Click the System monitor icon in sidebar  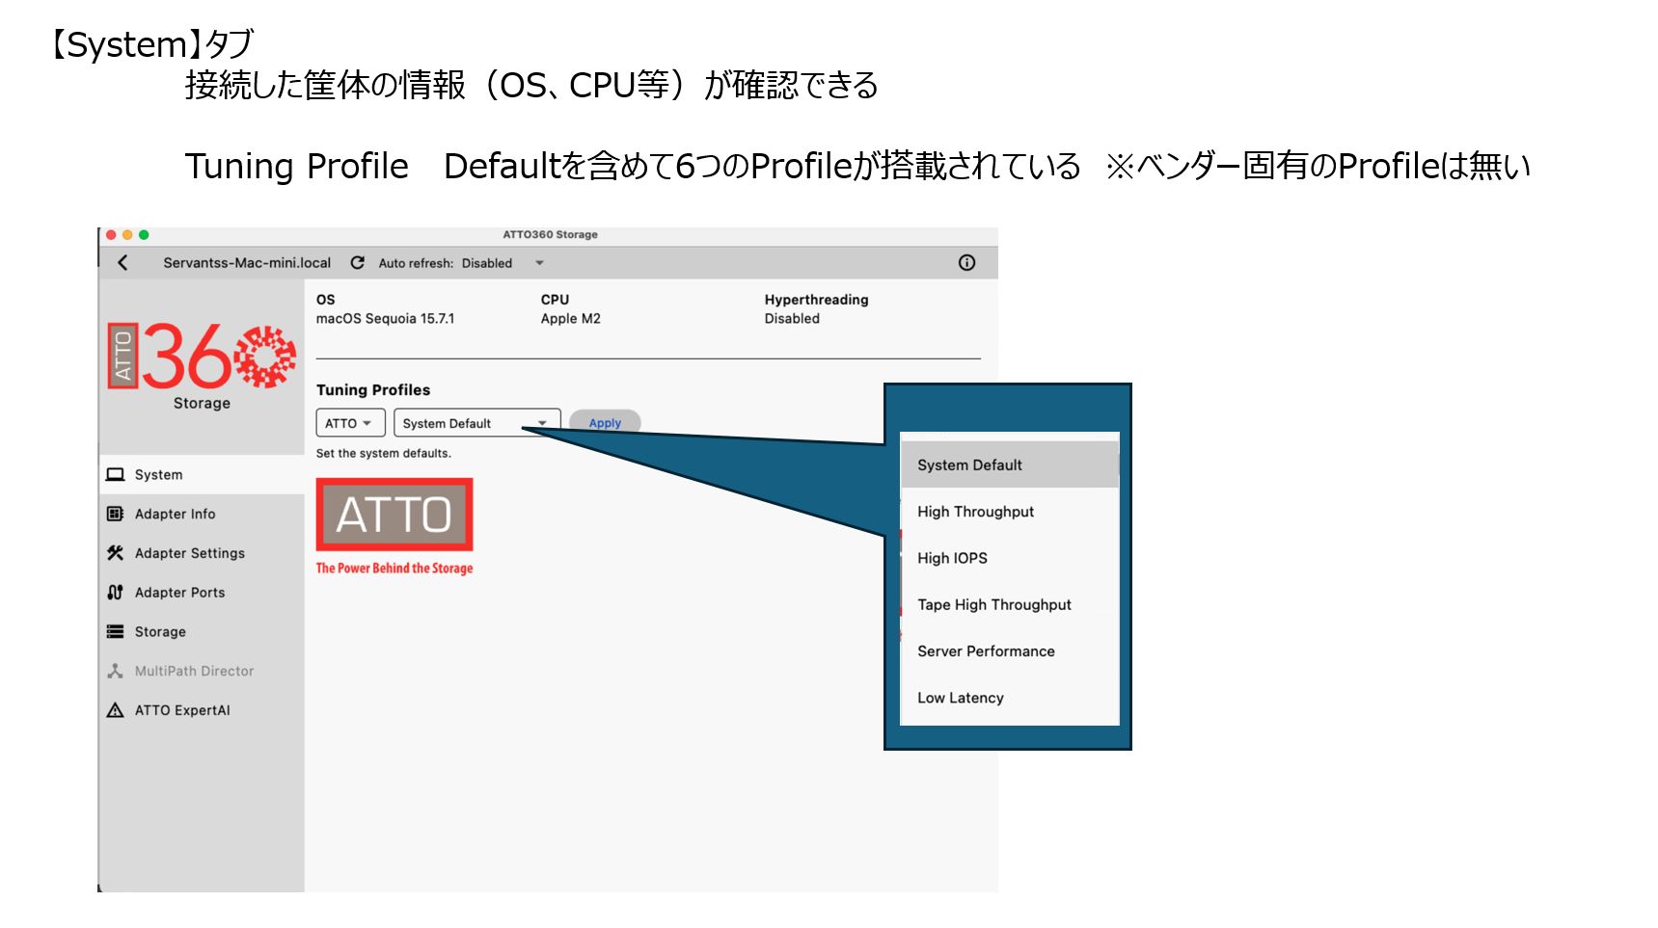[x=116, y=475]
